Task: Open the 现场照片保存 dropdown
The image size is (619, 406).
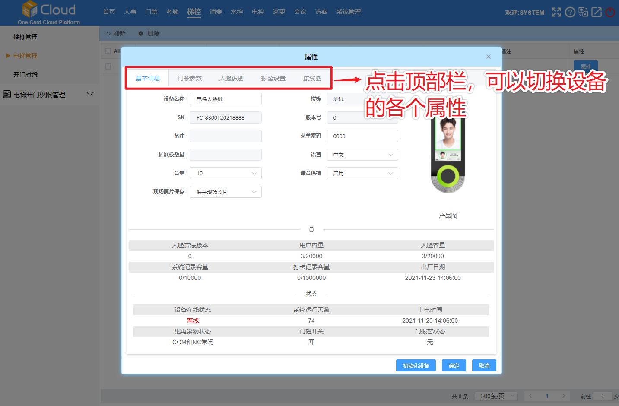Action: click(225, 192)
